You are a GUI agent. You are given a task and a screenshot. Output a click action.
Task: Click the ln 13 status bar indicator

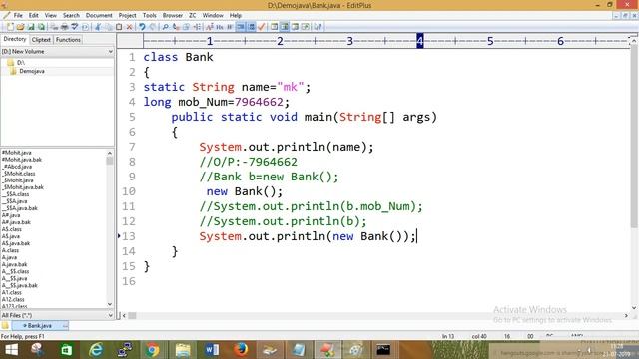(x=448, y=336)
